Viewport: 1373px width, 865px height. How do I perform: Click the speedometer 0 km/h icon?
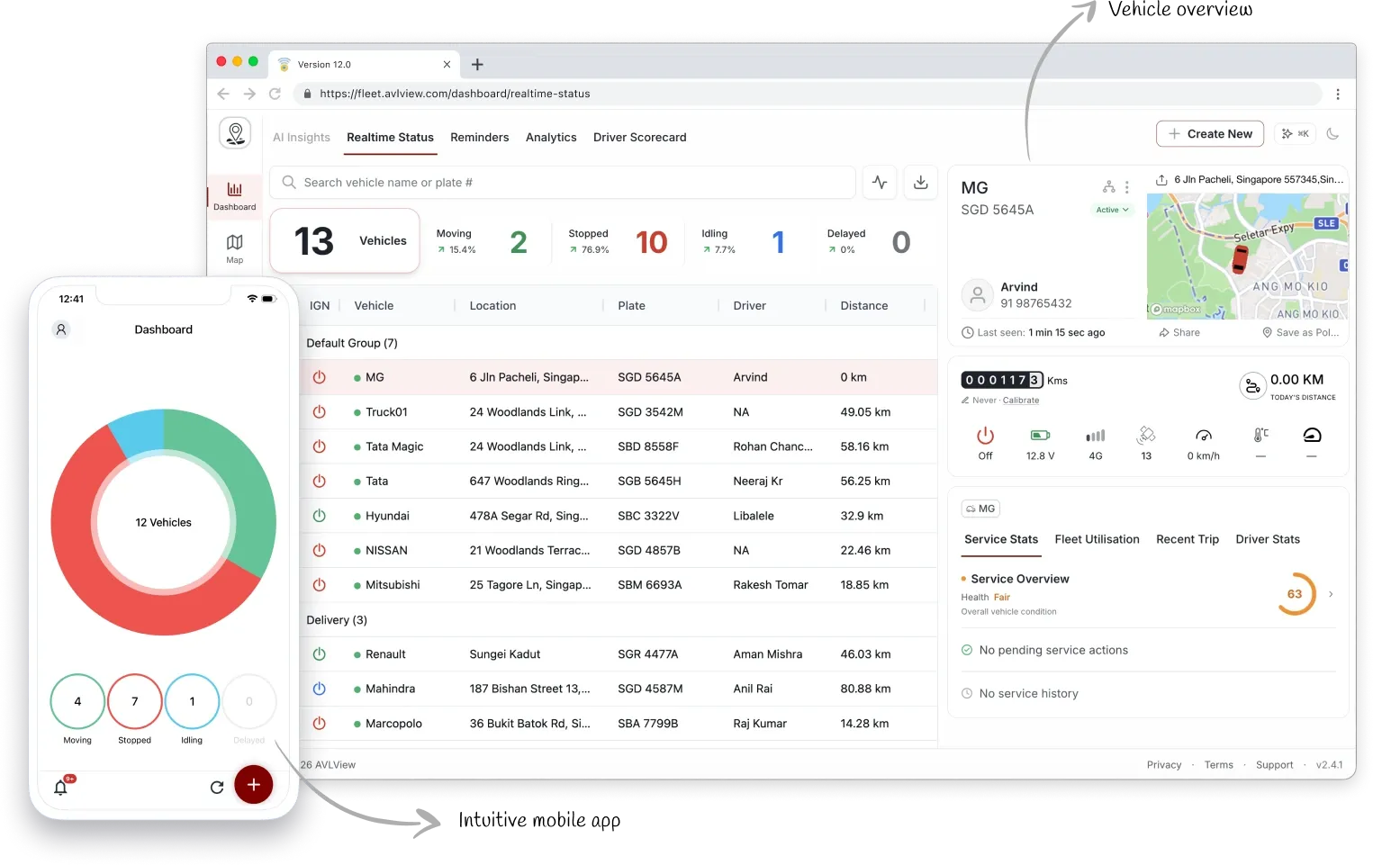click(1204, 436)
